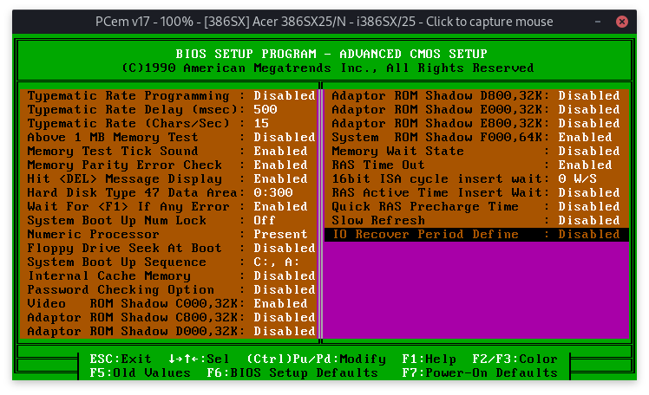Click F7:Power-On Defaults hint
Image resolution: width=649 pixels, height=395 pixels.
coord(480,373)
